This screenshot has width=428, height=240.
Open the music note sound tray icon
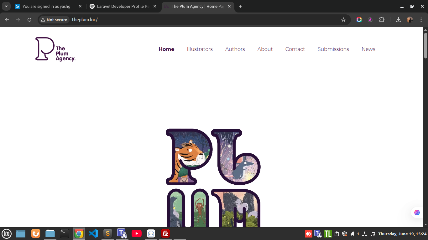pyautogui.click(x=373, y=234)
